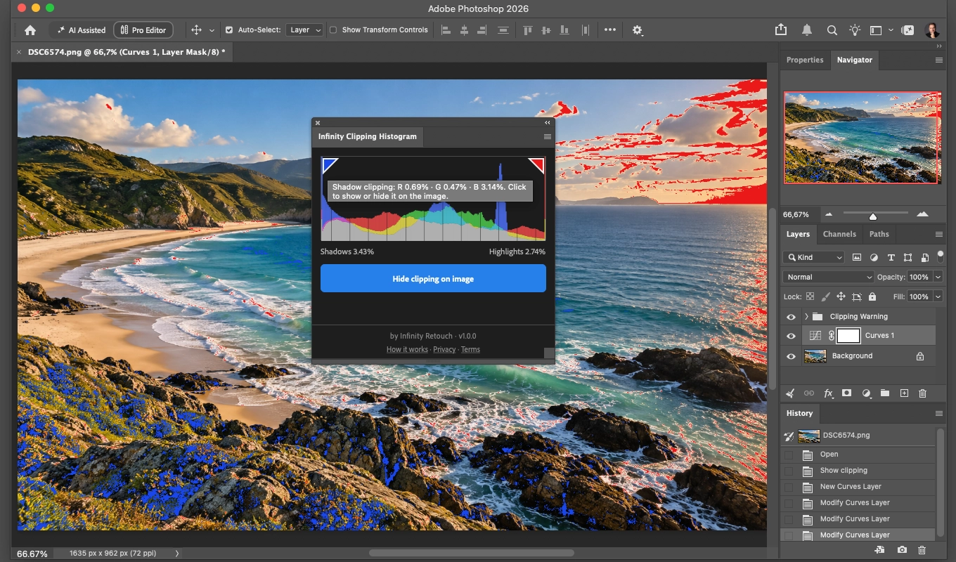Open the Privacy link
956x562 pixels.
click(x=444, y=349)
